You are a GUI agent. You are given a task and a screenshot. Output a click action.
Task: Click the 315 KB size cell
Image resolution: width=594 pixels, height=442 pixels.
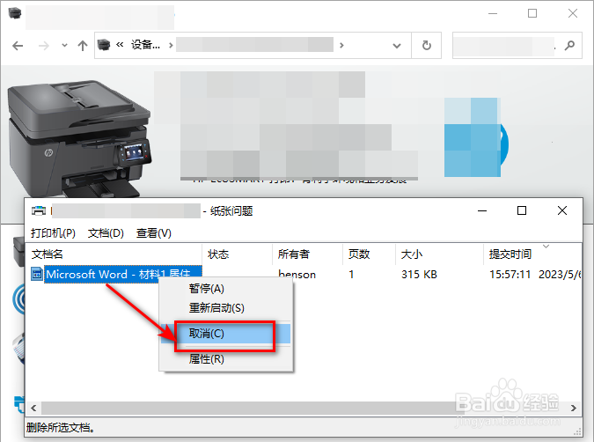click(419, 274)
